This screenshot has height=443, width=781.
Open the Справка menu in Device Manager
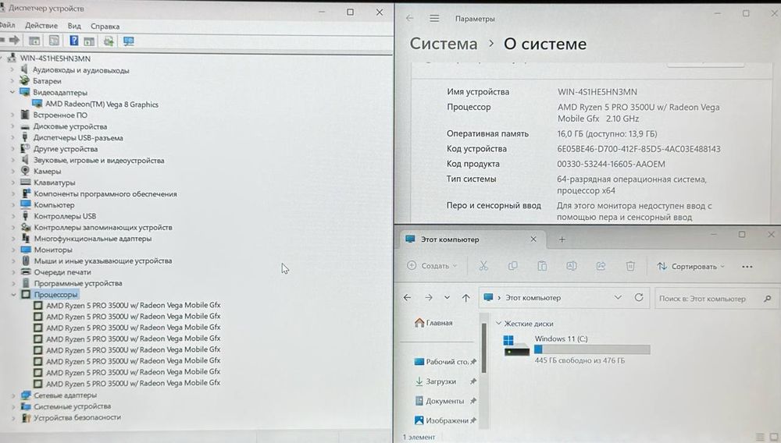coord(105,26)
